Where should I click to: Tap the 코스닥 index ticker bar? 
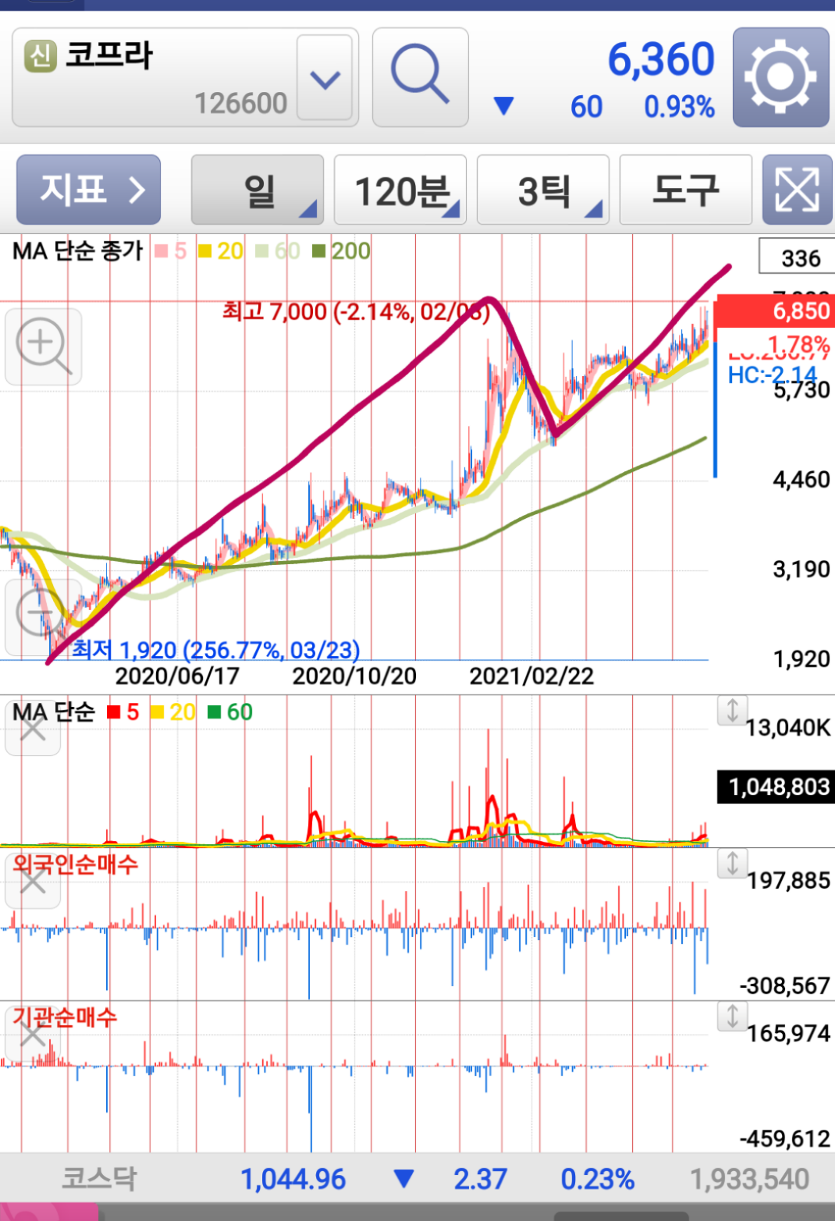[x=417, y=1178]
